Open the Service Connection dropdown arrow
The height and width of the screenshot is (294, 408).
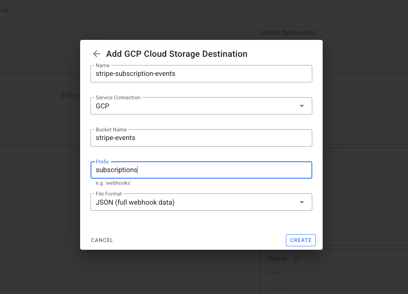point(302,105)
